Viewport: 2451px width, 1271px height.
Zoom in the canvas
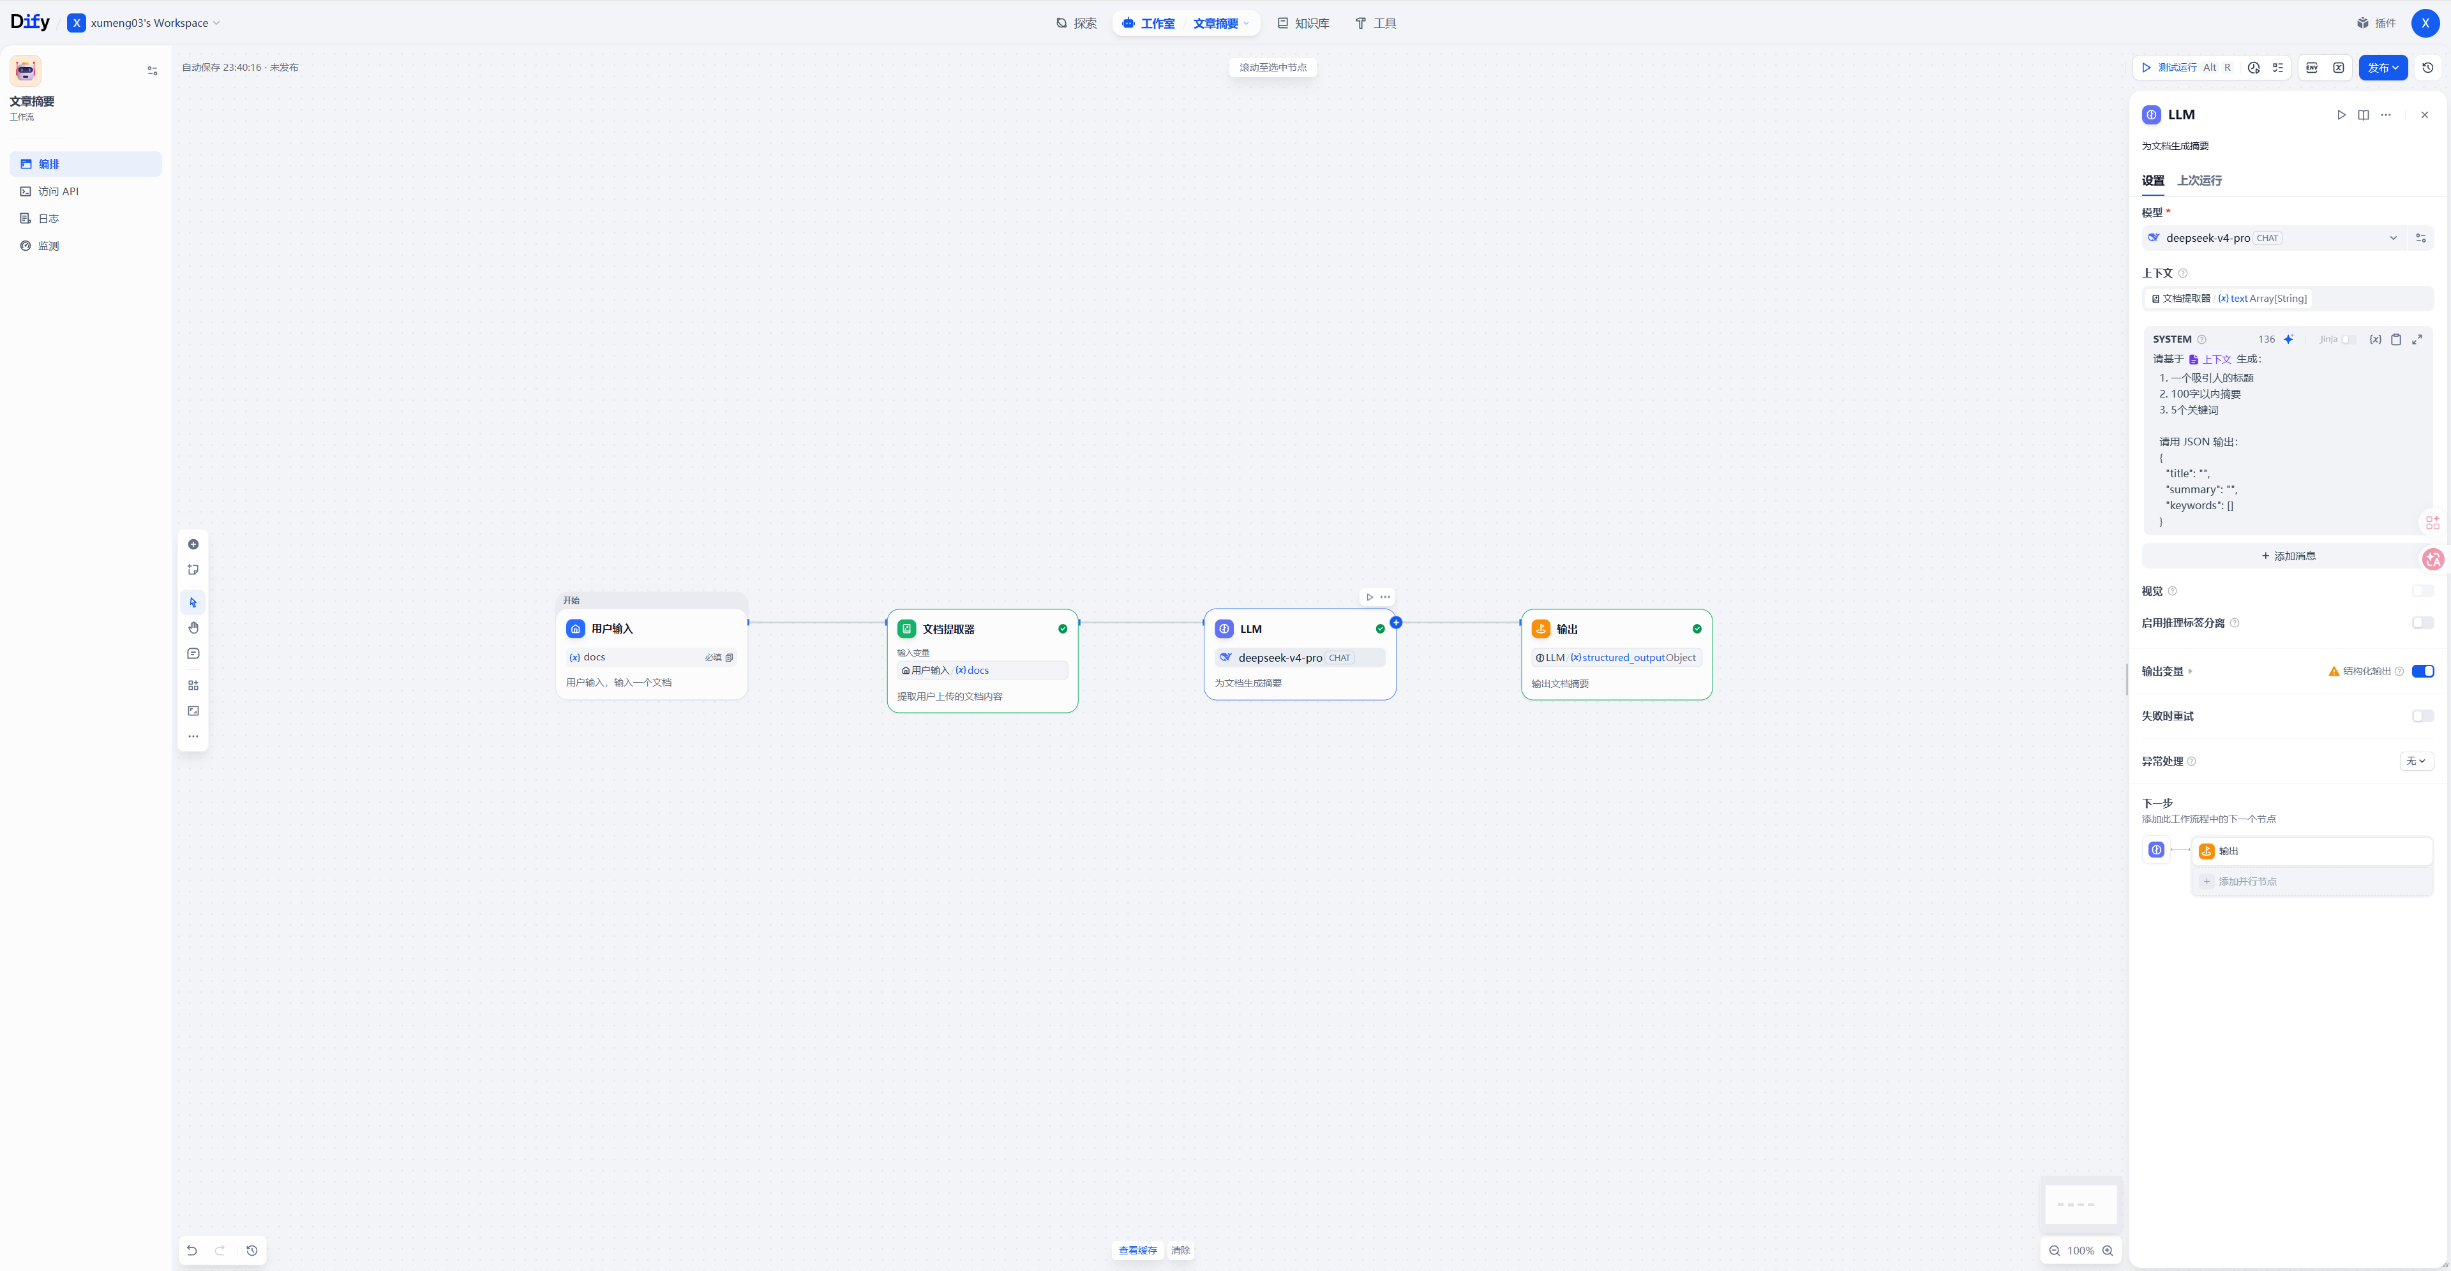click(x=2108, y=1250)
